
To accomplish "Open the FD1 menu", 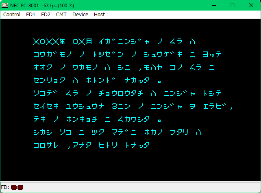I will point(30,15).
